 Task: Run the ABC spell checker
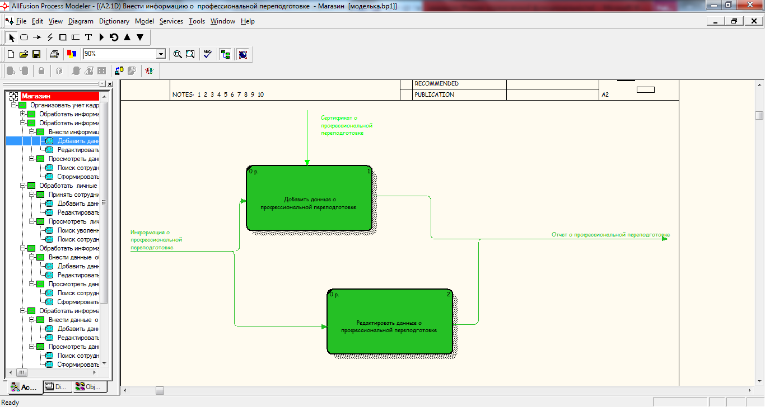[208, 54]
